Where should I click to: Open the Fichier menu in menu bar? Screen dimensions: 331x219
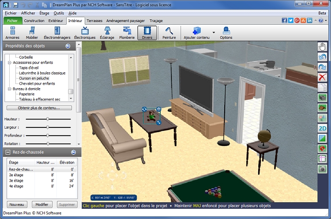click(x=11, y=13)
